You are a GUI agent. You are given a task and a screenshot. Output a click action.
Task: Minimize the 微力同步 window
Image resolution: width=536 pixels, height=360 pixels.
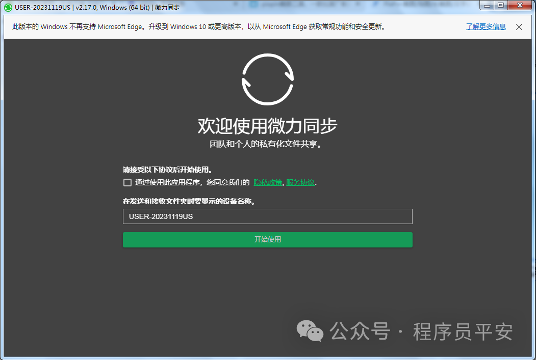[x=487, y=6]
